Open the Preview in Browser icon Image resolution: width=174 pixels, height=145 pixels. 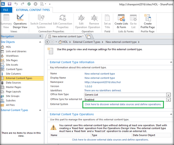click(x=42, y=4)
